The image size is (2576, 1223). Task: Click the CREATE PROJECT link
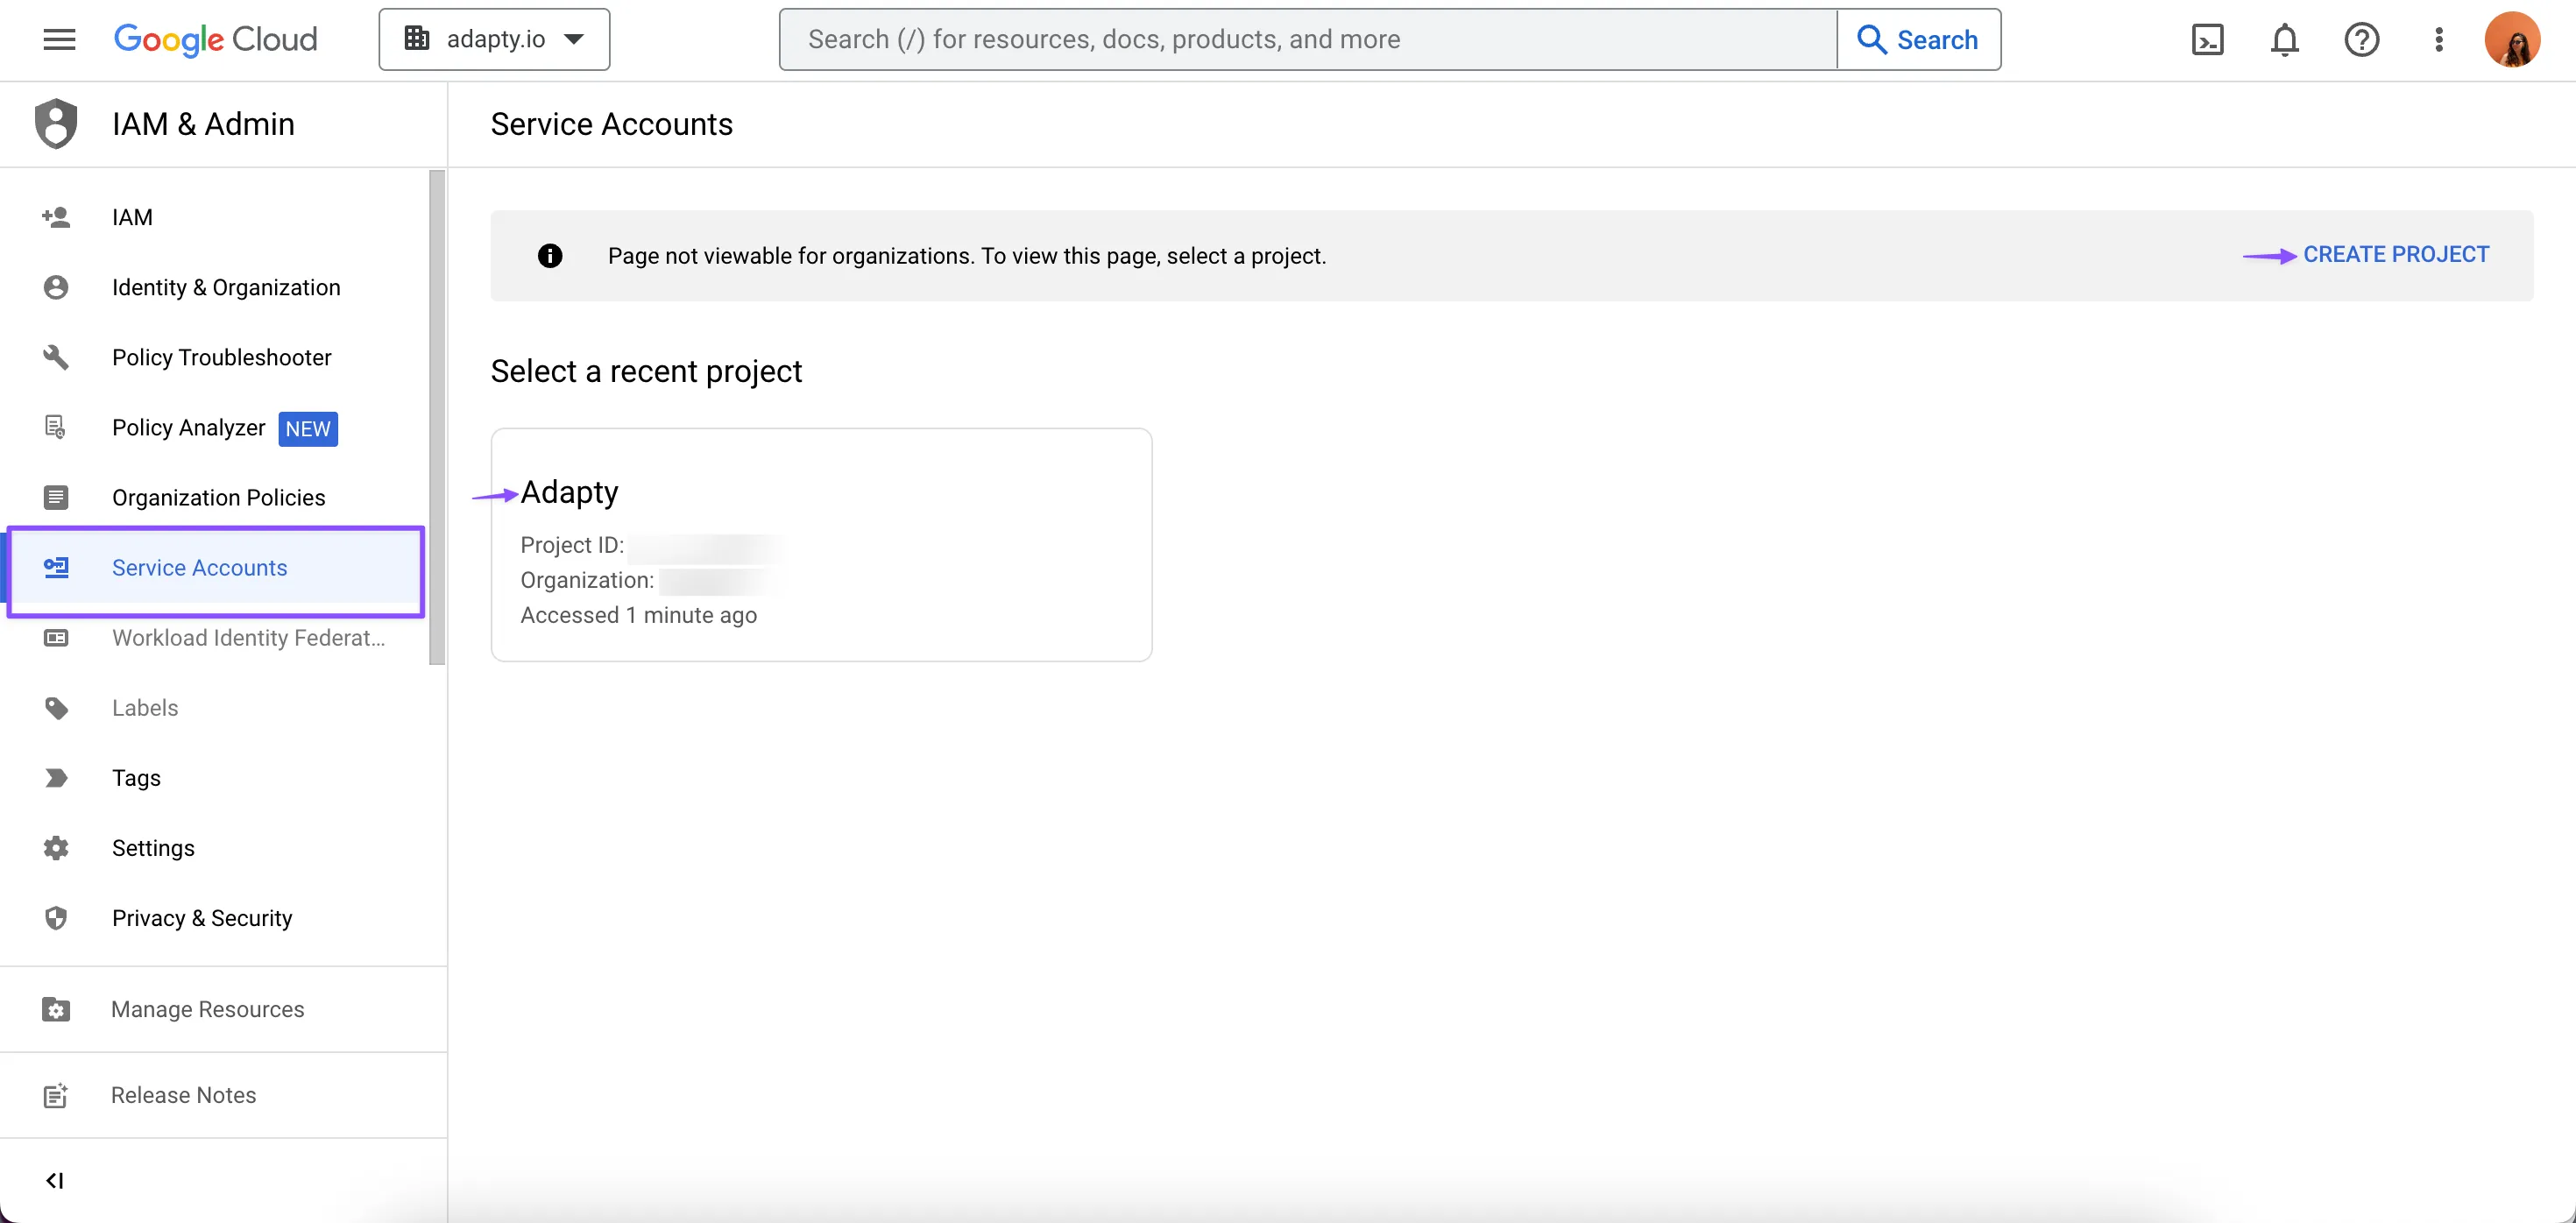point(2395,255)
